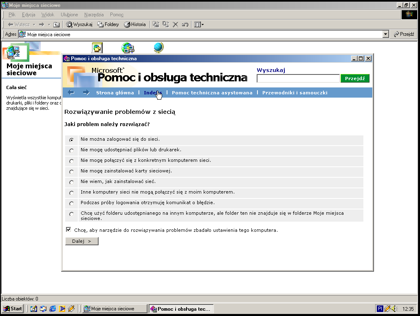Open the network places icon with folder
420x316 pixels.
pos(97,48)
